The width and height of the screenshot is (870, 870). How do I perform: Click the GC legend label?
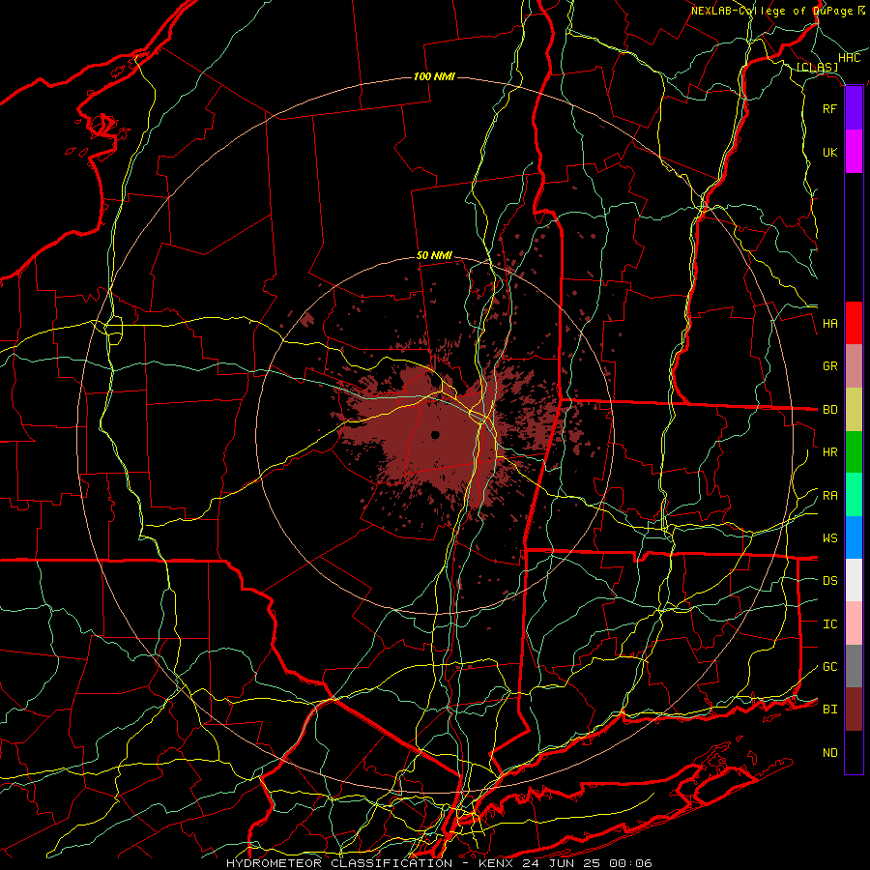829,667
